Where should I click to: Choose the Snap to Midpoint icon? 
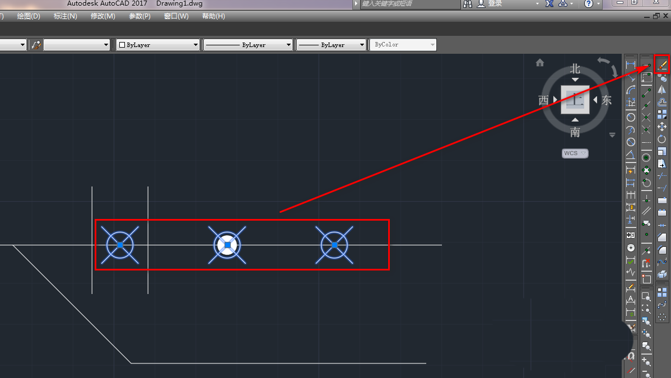click(x=646, y=105)
